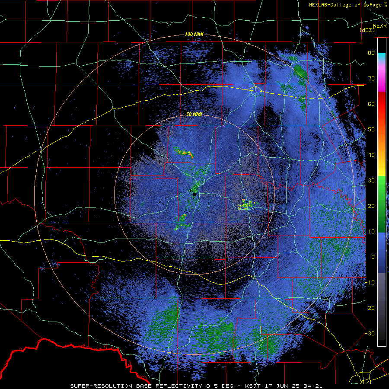Click the 100 NMI range ring label
Screen dimensions: 389x389
(194, 34)
